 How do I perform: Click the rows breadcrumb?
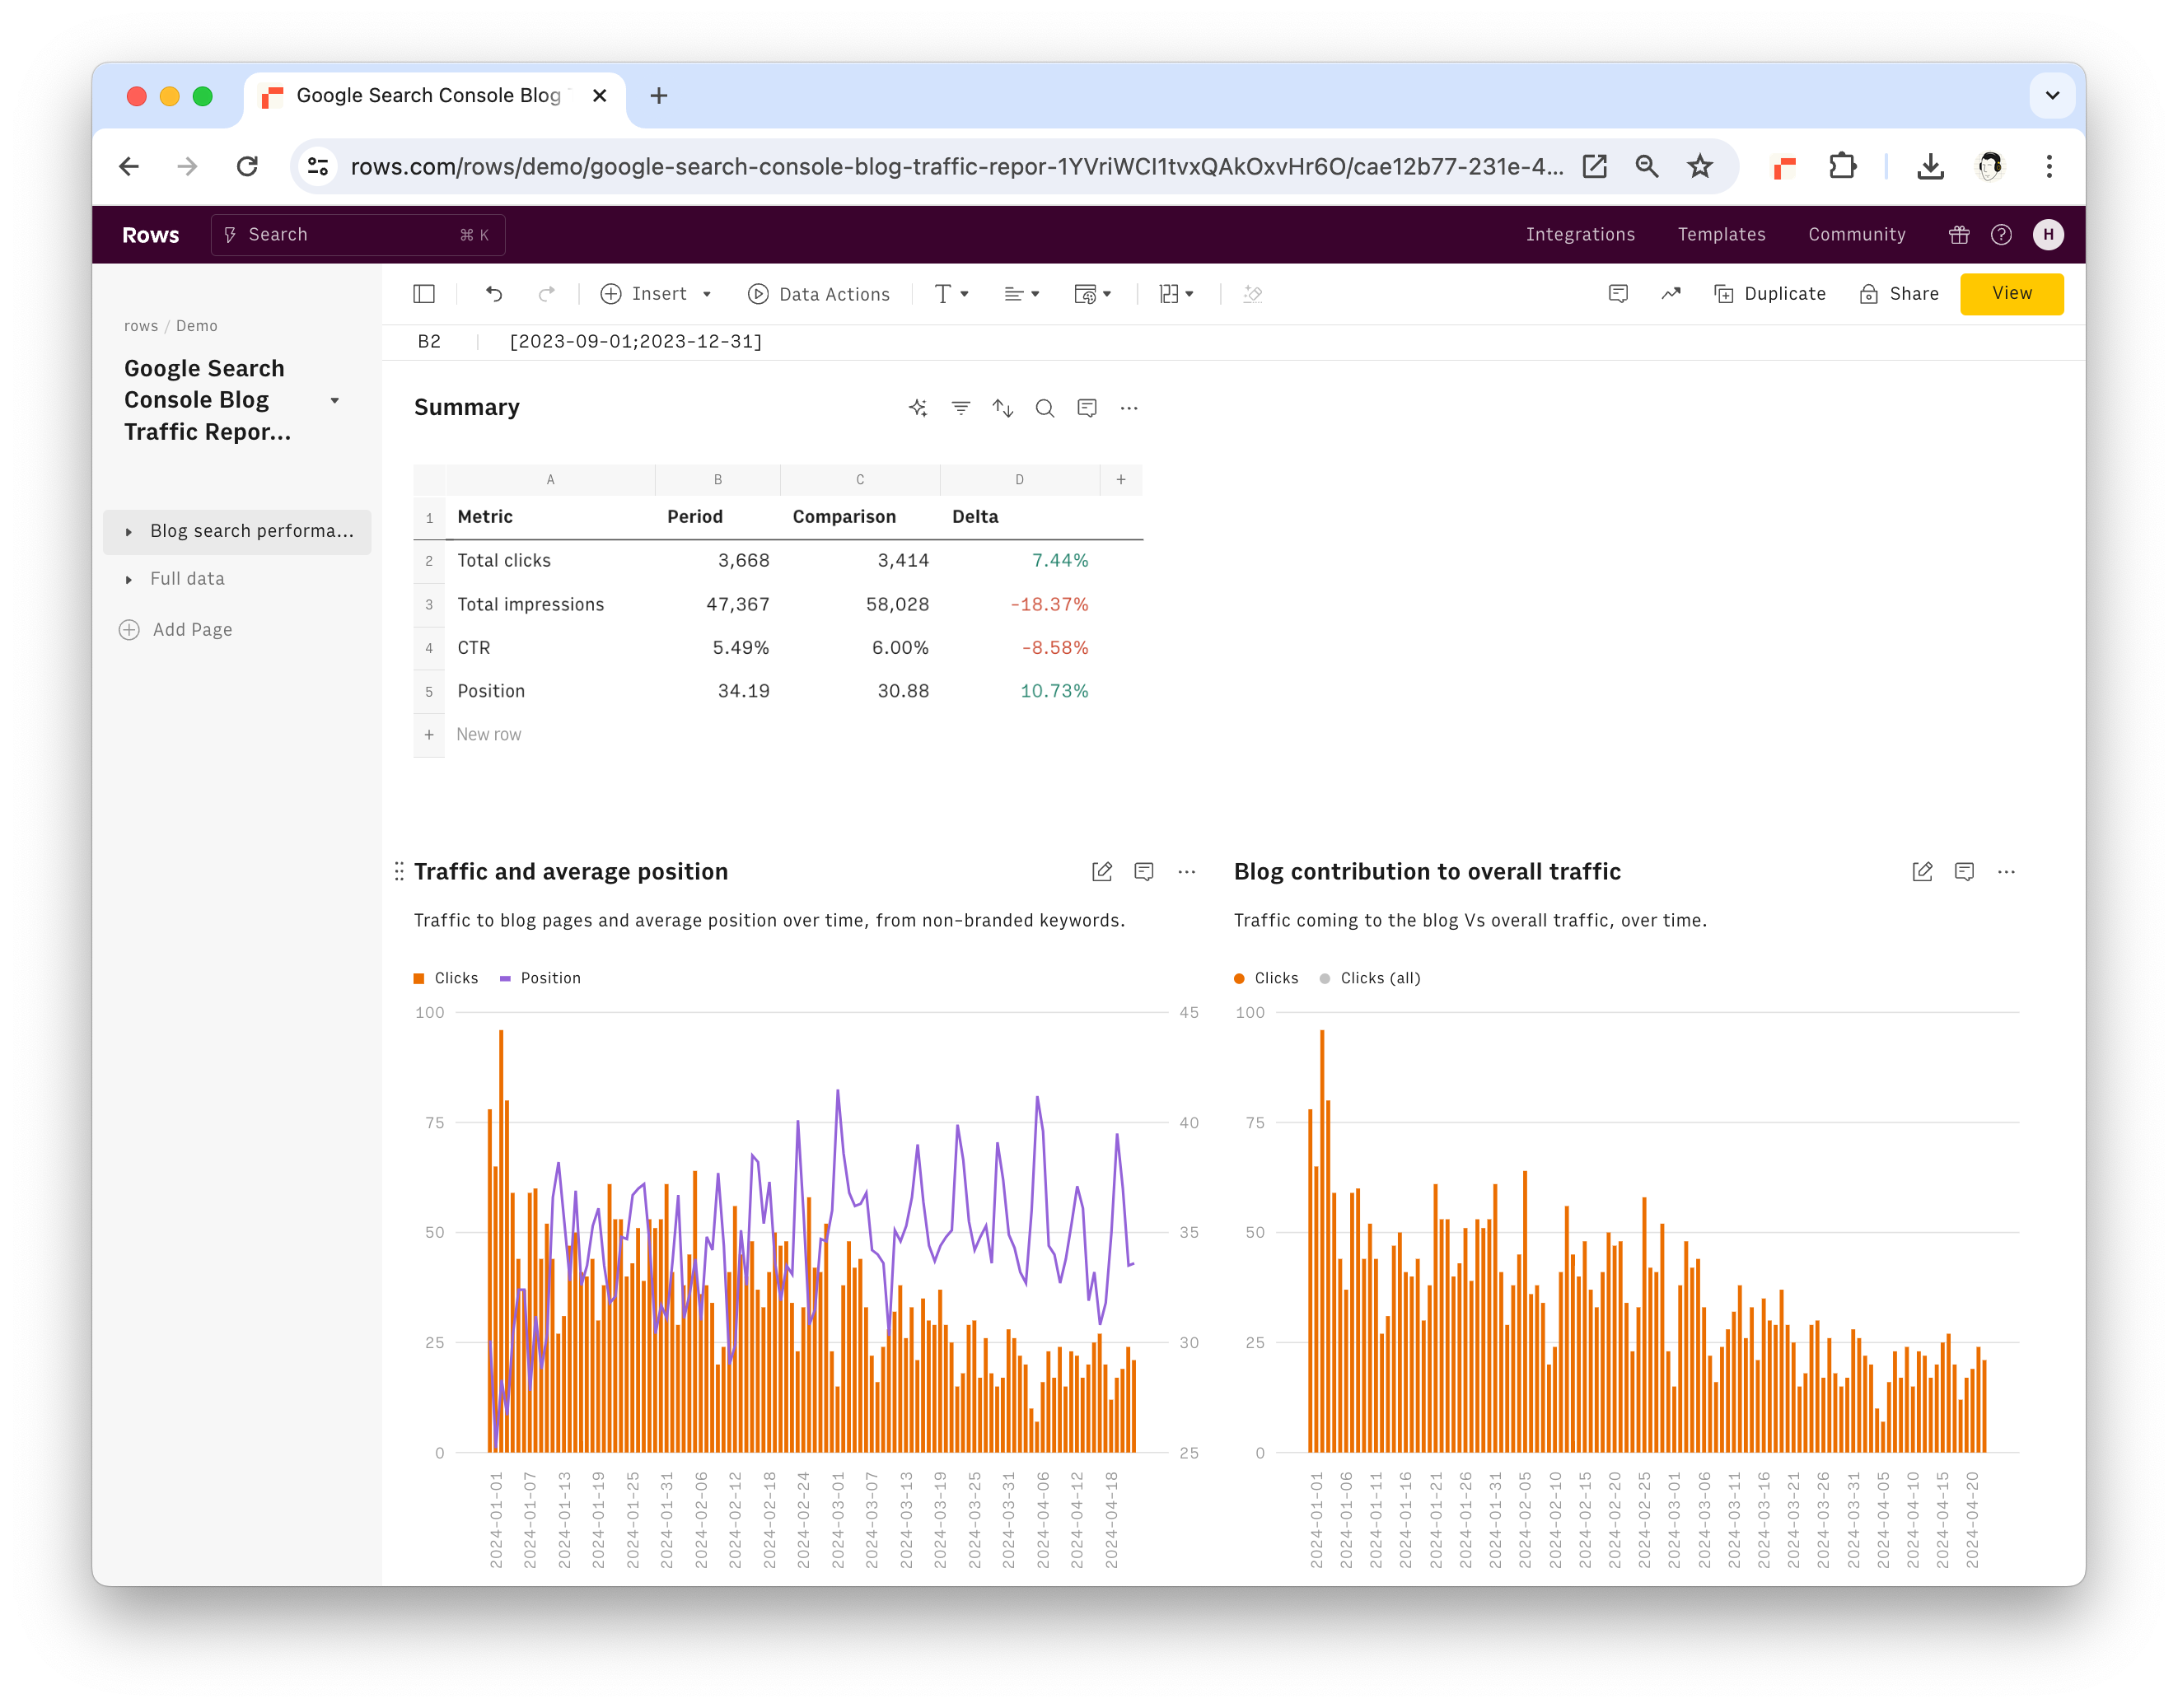click(140, 326)
